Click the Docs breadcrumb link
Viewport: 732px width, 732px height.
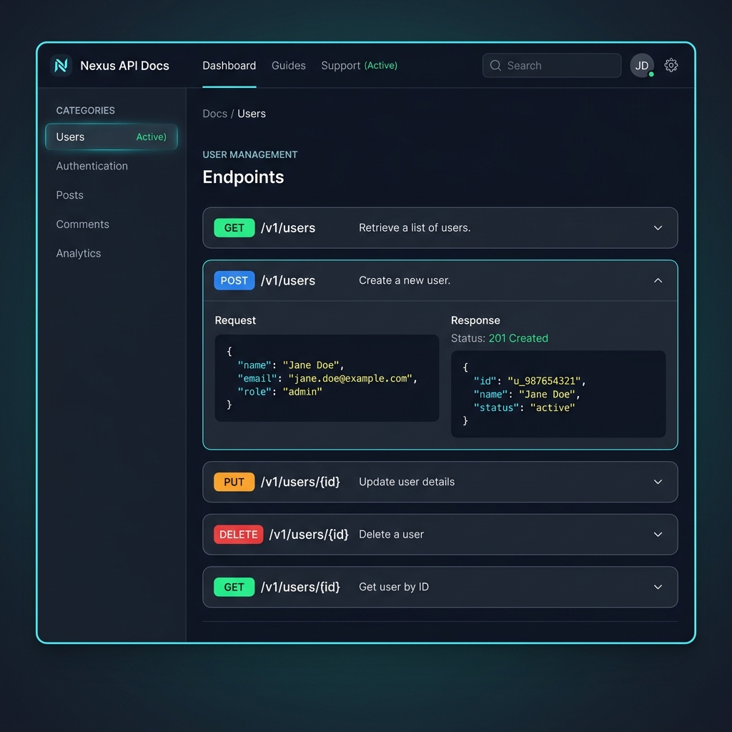(214, 114)
